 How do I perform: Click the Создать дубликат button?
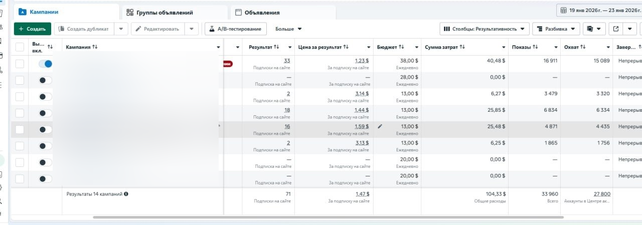(x=84, y=29)
